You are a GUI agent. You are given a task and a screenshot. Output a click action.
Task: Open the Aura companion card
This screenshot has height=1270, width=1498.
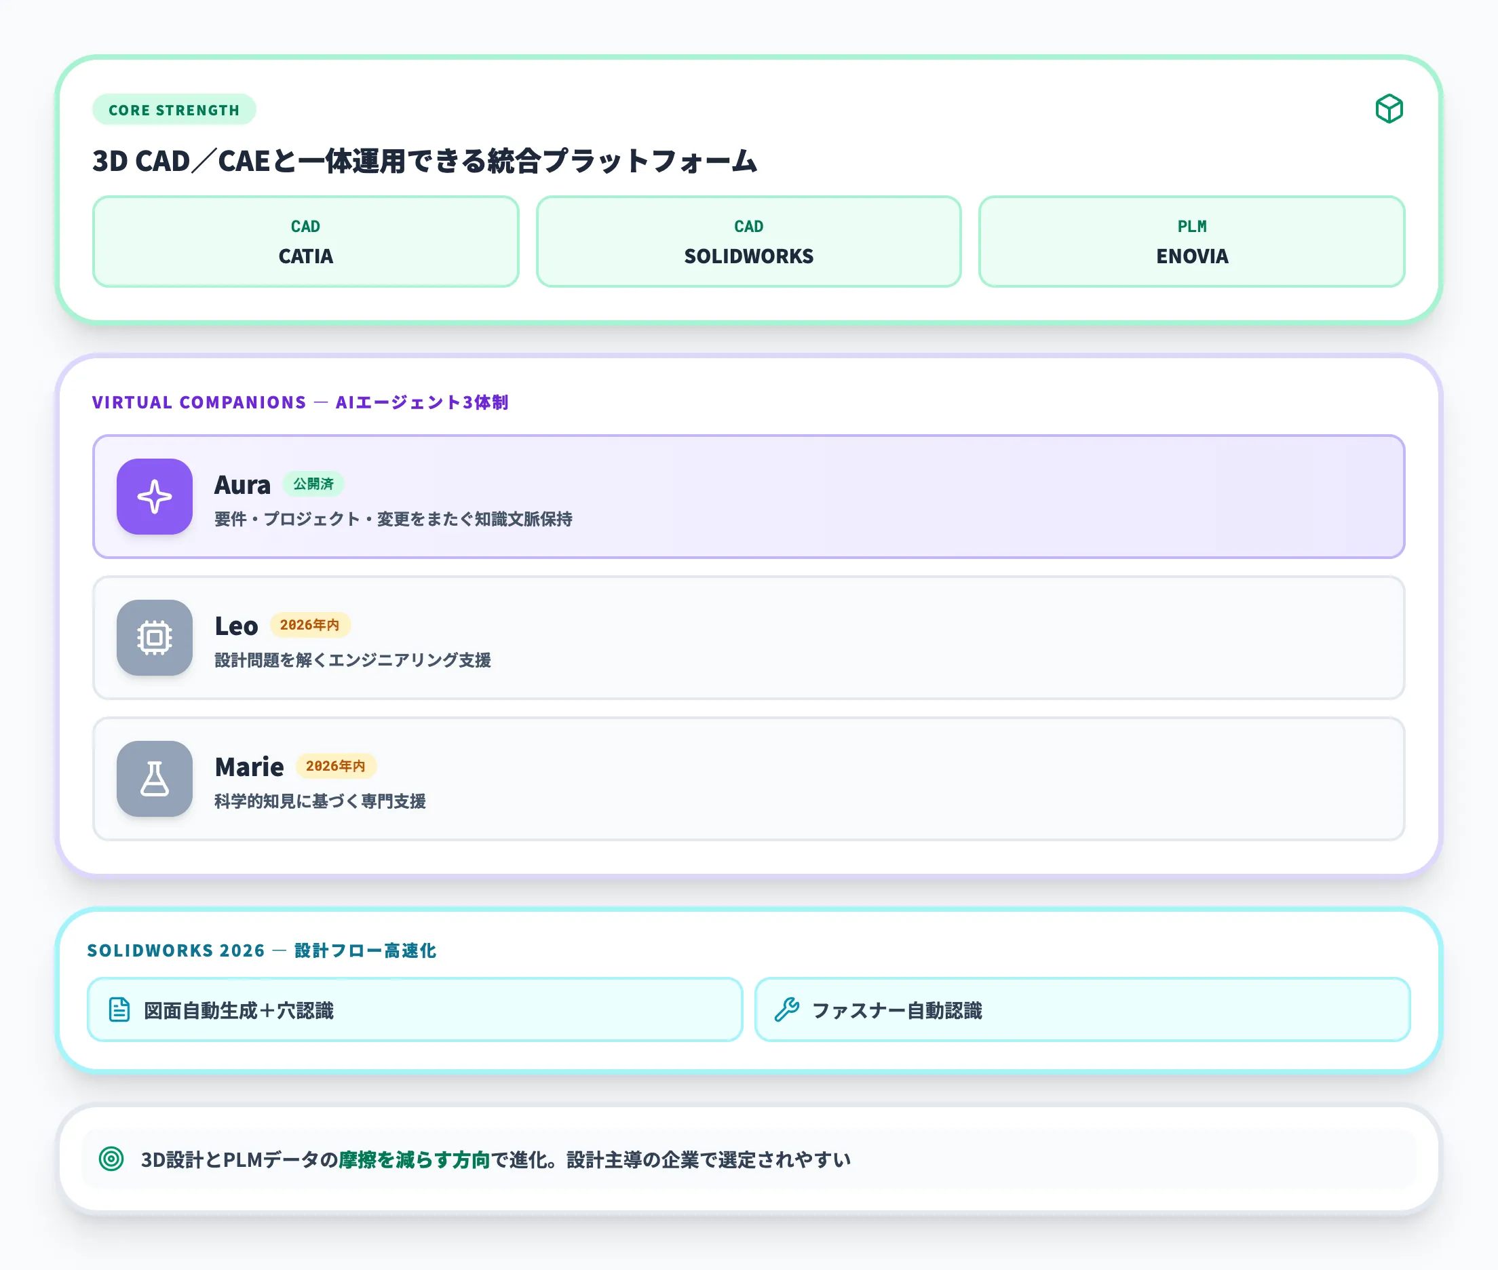[748, 497]
